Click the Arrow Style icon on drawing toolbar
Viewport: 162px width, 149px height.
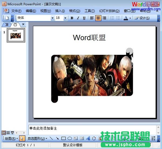(x=153, y=138)
